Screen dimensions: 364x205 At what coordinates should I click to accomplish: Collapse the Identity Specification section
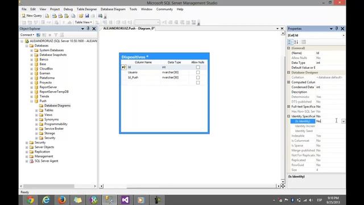[x=289, y=116]
